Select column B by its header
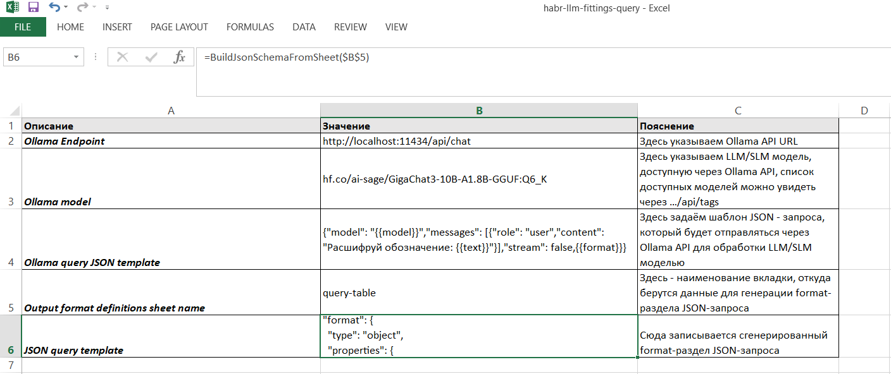The image size is (891, 374). coord(478,109)
